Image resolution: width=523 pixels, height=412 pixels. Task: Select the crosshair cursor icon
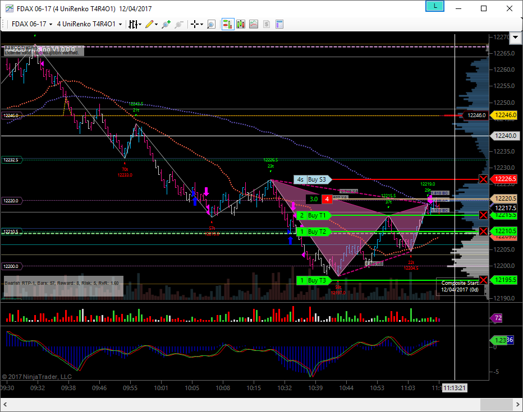195,24
